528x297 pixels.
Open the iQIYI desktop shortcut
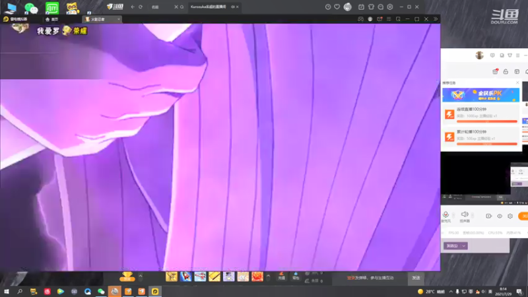tap(52, 8)
